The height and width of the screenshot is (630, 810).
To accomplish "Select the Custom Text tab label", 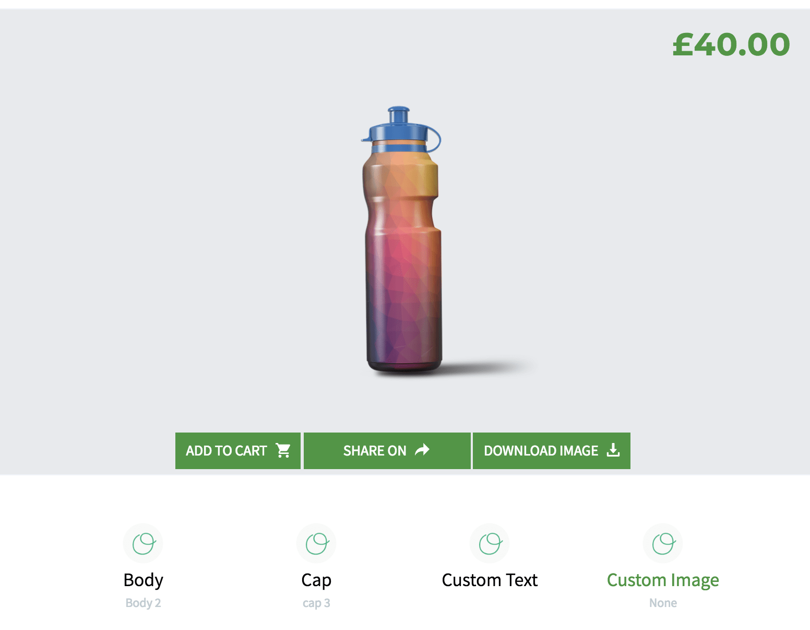I will click(x=490, y=580).
